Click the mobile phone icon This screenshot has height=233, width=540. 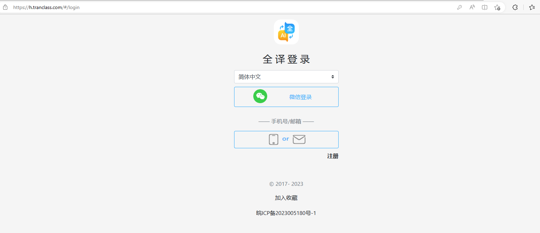coord(273,139)
